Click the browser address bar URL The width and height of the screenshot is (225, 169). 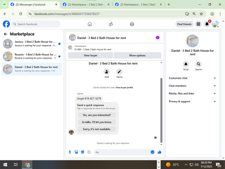(x=67, y=14)
